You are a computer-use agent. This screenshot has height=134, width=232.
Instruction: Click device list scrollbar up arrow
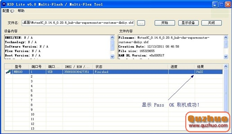click(226, 66)
